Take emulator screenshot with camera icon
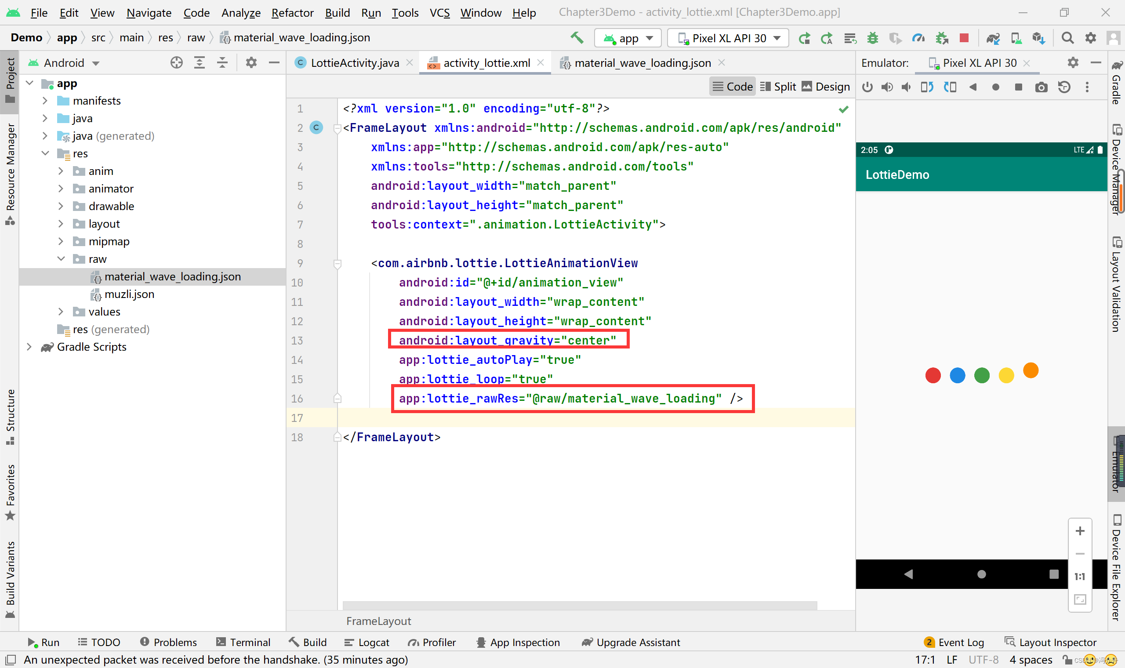The width and height of the screenshot is (1125, 668). pyautogui.click(x=1041, y=87)
